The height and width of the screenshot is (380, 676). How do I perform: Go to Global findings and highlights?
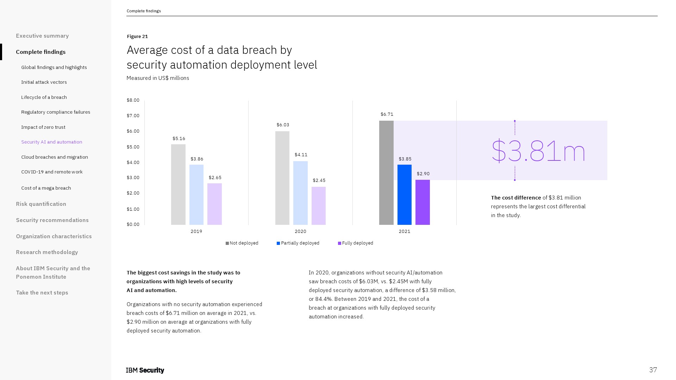coord(54,67)
